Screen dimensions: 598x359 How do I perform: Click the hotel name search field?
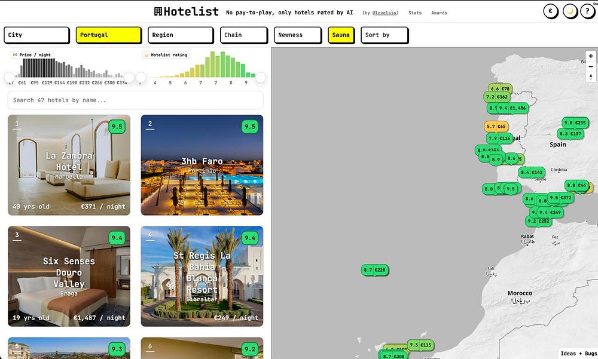135,100
